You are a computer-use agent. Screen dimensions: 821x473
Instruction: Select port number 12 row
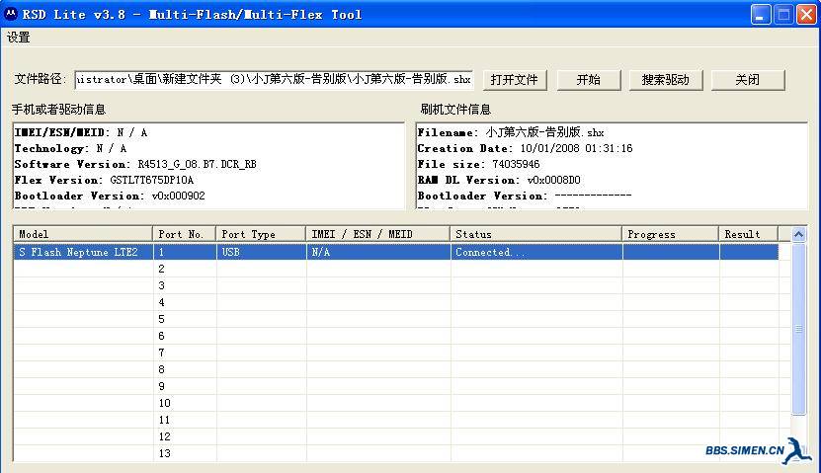396,436
